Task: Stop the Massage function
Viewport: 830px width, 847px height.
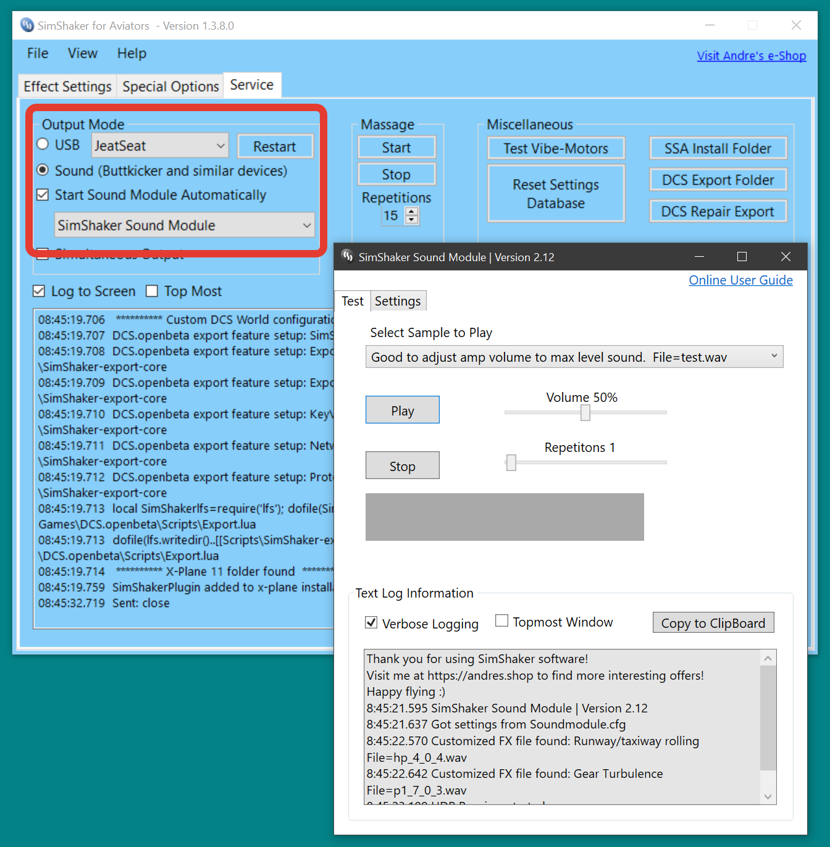Action: [x=396, y=174]
